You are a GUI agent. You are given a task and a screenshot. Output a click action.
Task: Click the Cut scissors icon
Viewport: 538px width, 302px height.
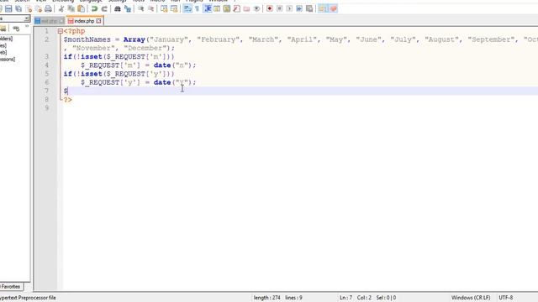[x=61, y=9]
